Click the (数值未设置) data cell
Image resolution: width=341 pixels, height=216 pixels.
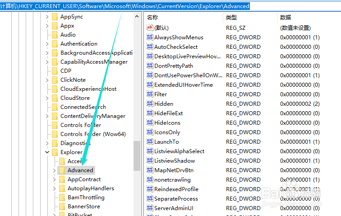295,28
